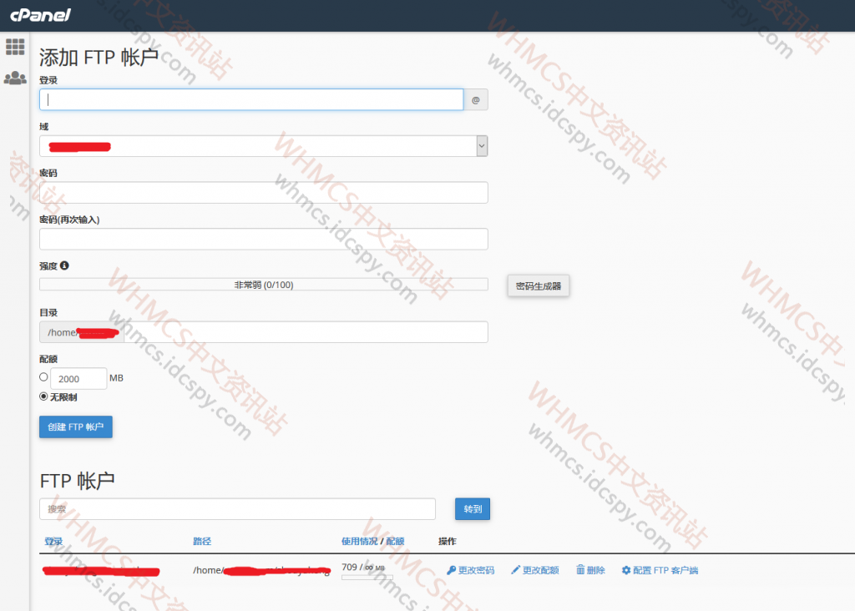Sort by the 登录 column header
Image resolution: width=855 pixels, height=611 pixels.
pyautogui.click(x=53, y=541)
